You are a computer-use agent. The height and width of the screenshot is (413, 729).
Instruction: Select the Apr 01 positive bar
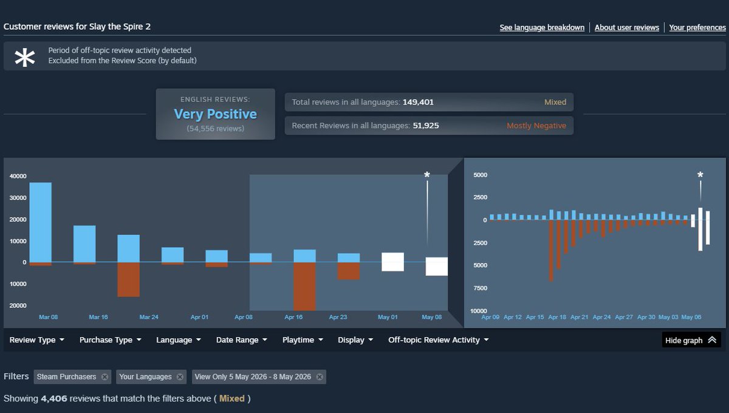coord(216,256)
